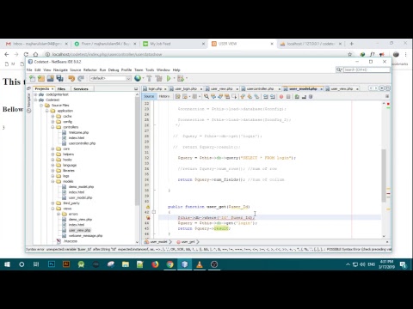The image size is (413, 309).
Task: Select welcome_message.php in the project tree
Action: 85,236
